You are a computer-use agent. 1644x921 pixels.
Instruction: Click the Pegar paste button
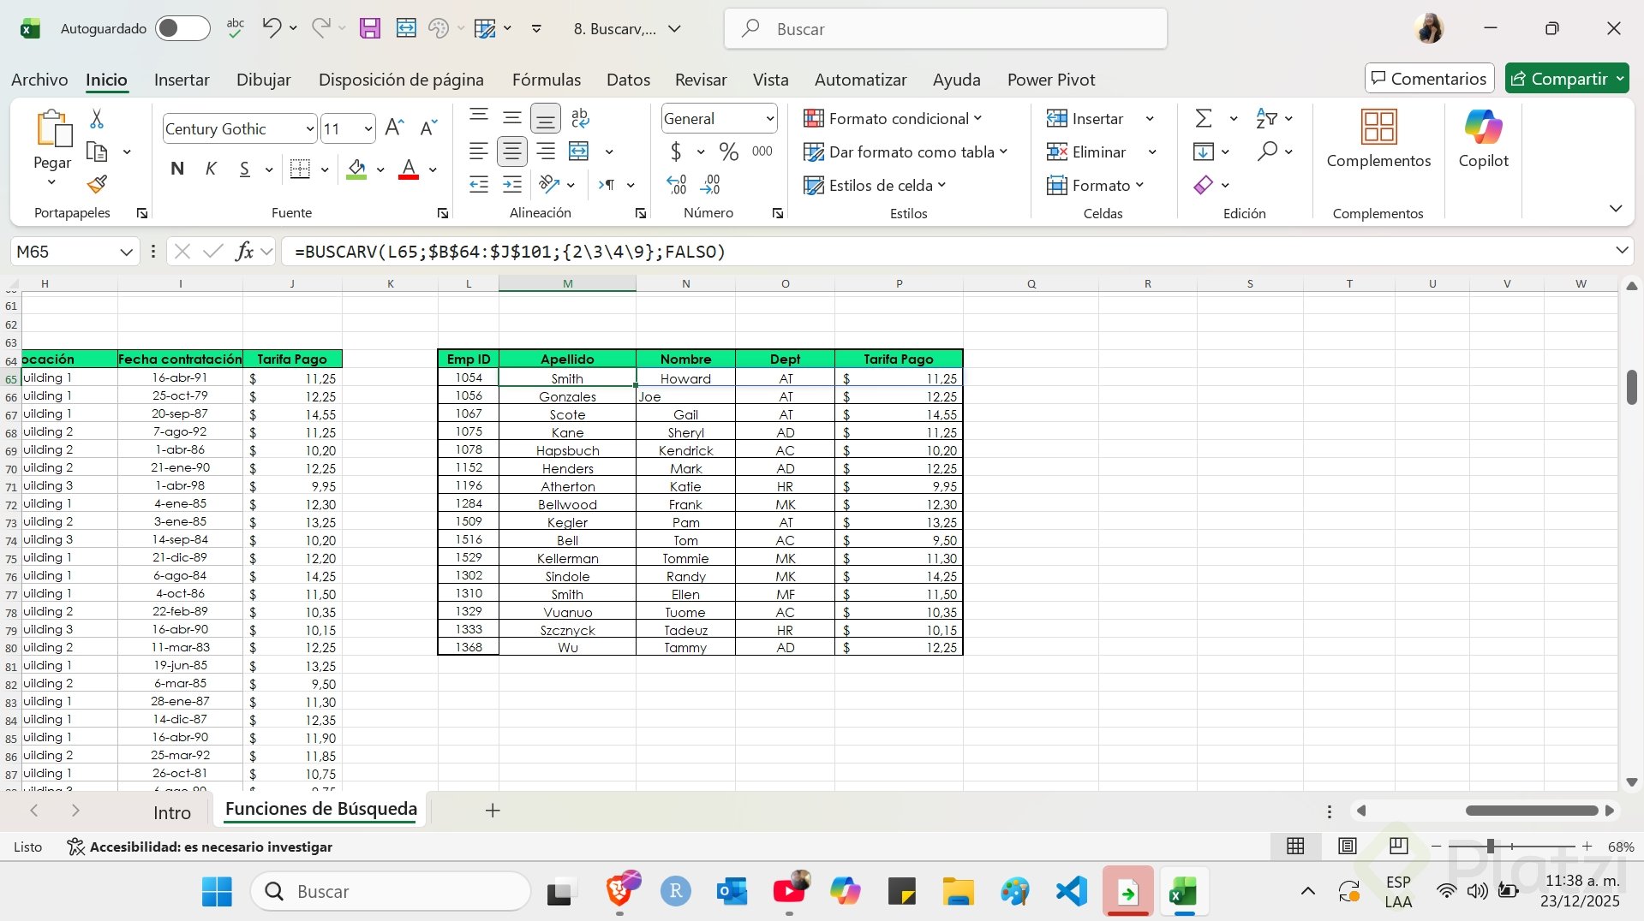pos(52,139)
